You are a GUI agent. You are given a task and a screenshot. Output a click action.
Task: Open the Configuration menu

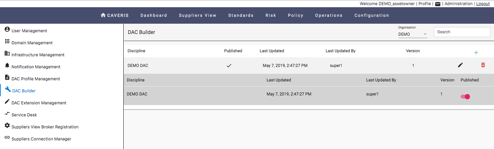coord(372,15)
